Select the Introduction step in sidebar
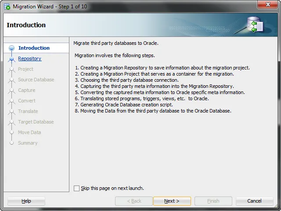Viewport: 281px width, 211px height. 34,48
